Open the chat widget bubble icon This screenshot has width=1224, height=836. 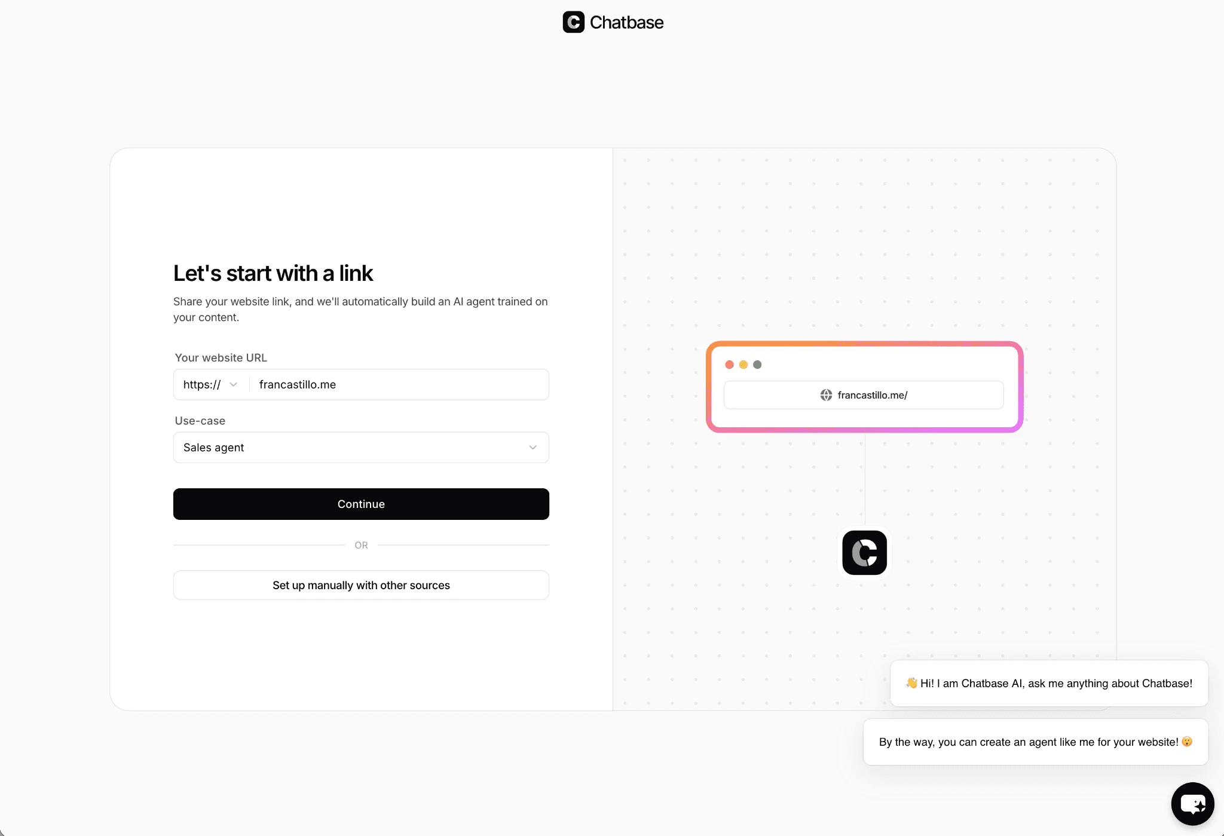(x=1192, y=804)
